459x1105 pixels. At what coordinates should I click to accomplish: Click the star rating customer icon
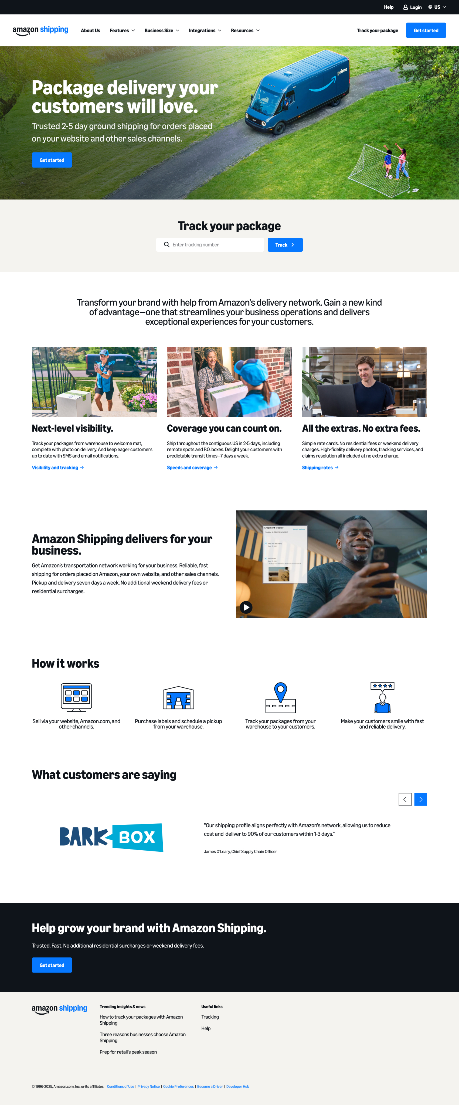pyautogui.click(x=382, y=697)
